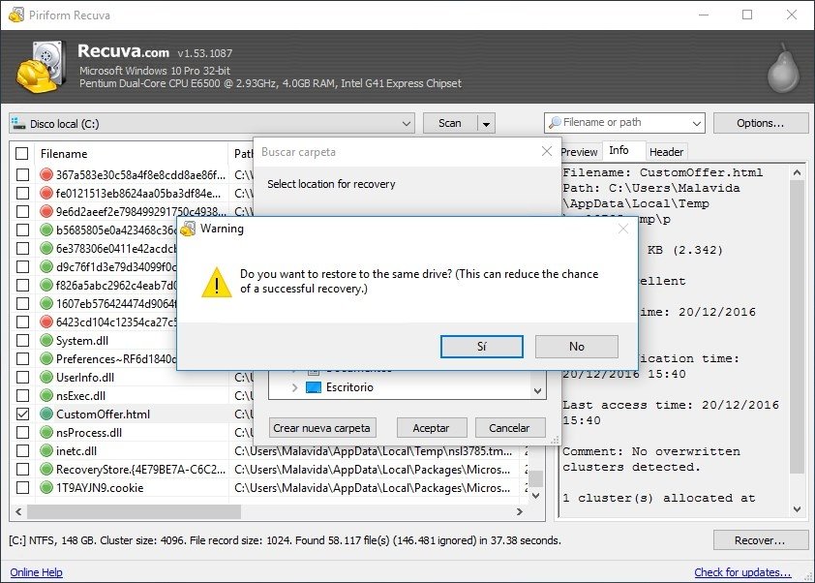Click the green status dot for 6e378306e0411e42acdc
The height and width of the screenshot is (583, 815).
tap(46, 248)
